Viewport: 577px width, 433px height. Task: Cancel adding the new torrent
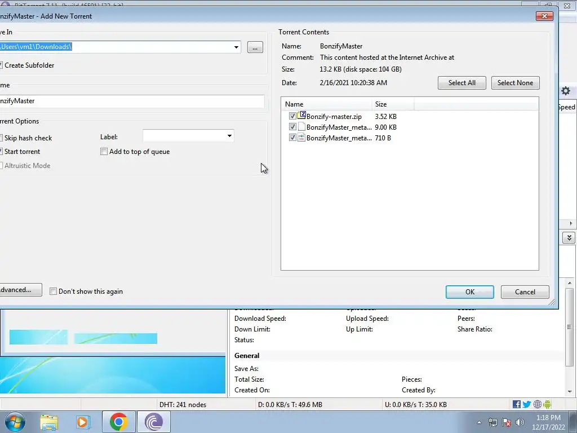(525, 292)
